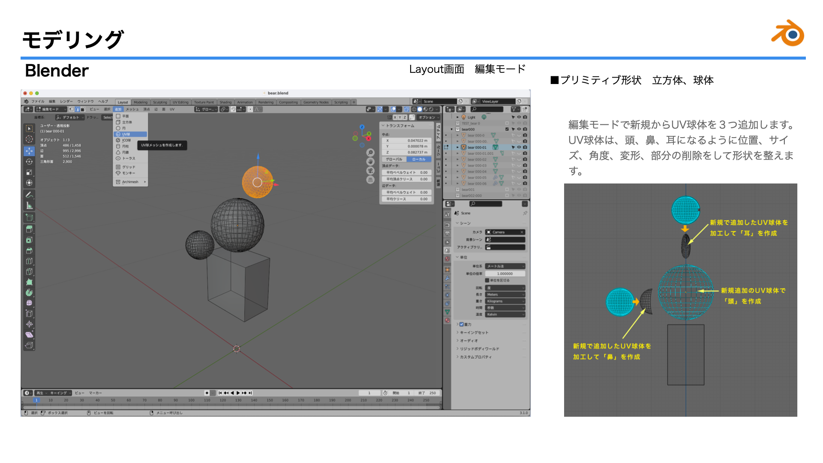Viewport: 823px width, 463px height.
Task: Open the Archimesh submenu
Action: pyautogui.click(x=131, y=182)
